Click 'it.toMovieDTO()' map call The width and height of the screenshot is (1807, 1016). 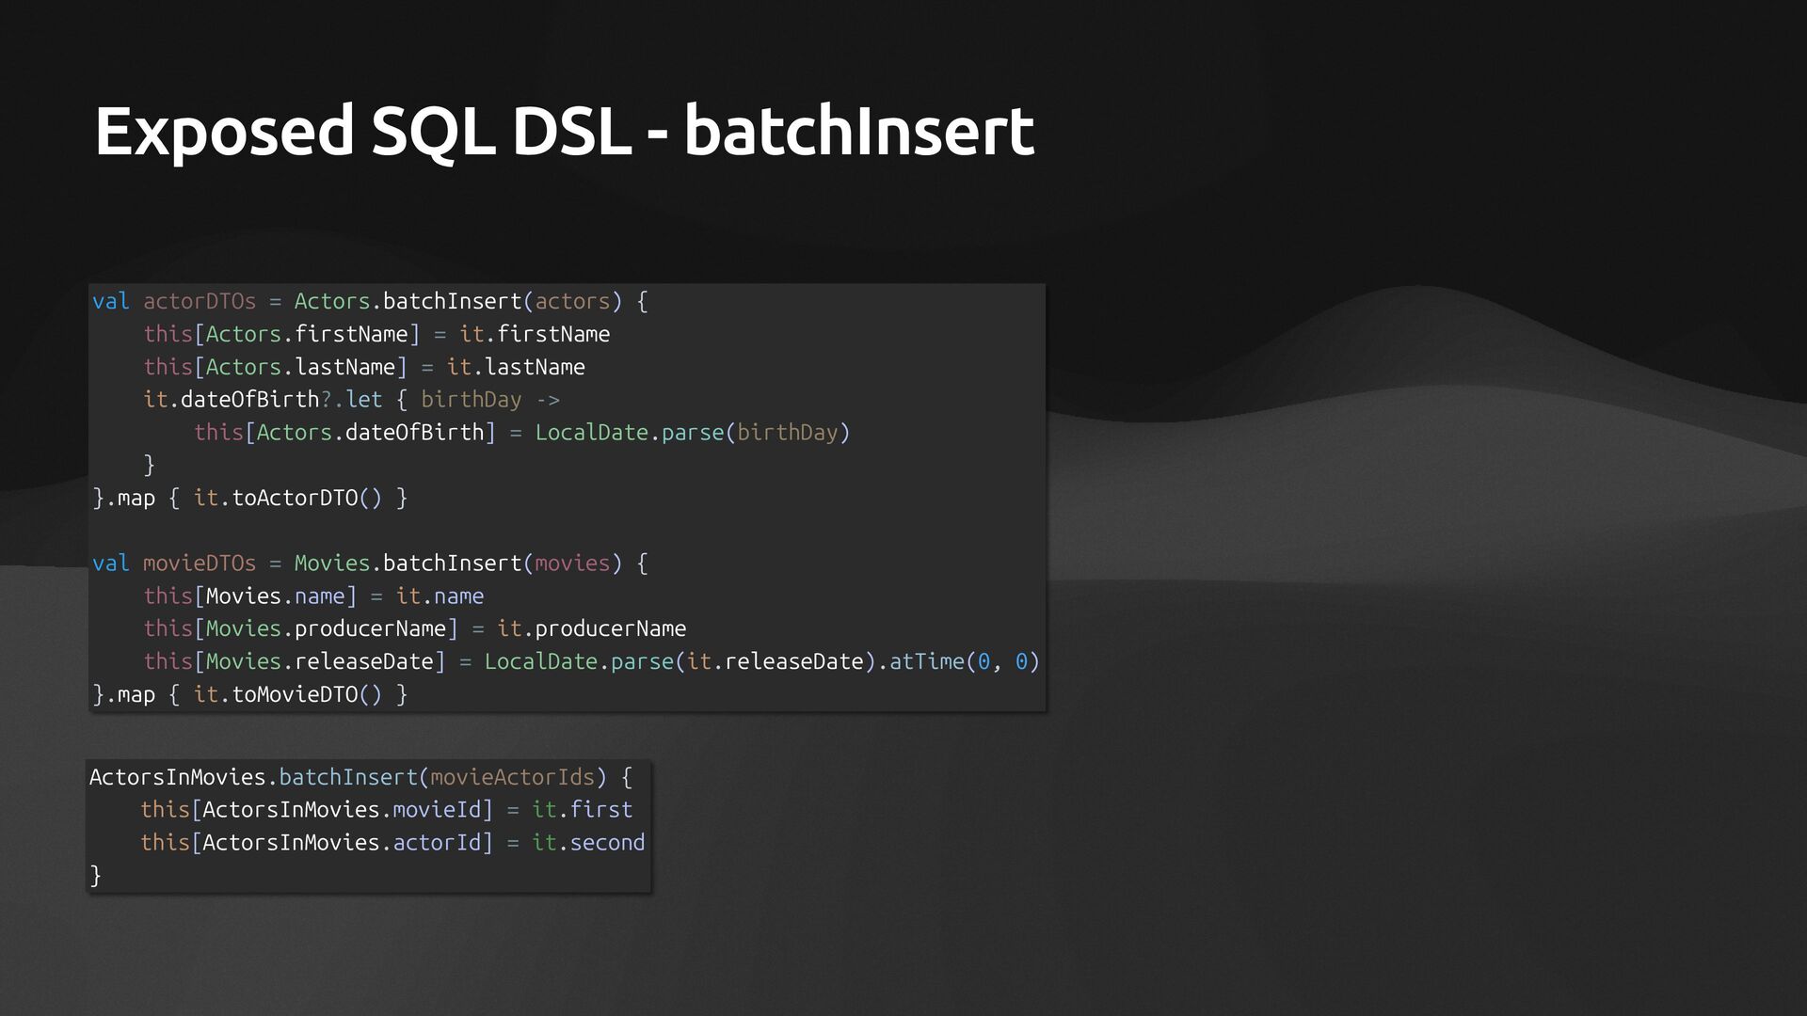[287, 694]
